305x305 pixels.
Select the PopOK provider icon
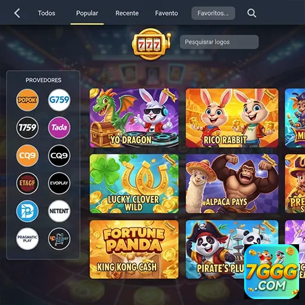27,100
